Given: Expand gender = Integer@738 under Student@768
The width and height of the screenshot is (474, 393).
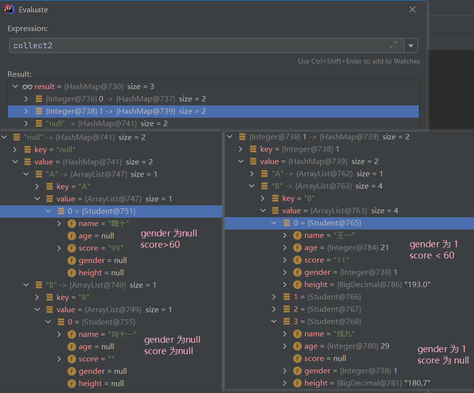Looking at the screenshot, I should tap(285, 371).
